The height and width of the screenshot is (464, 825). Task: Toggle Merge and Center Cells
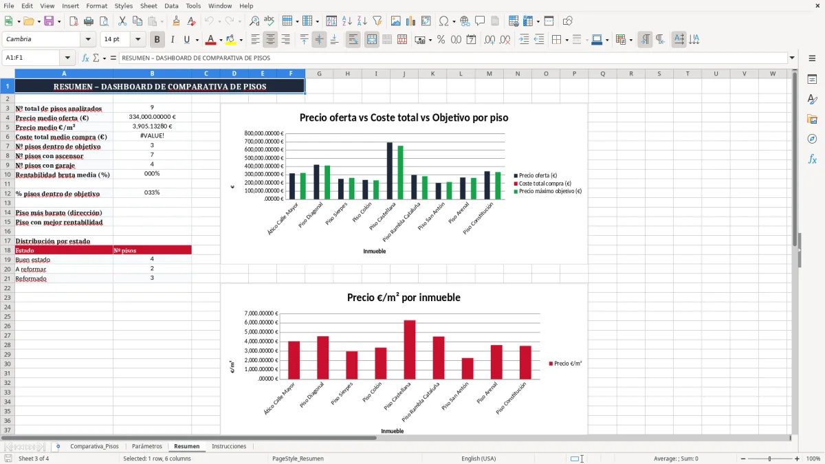[x=372, y=40]
